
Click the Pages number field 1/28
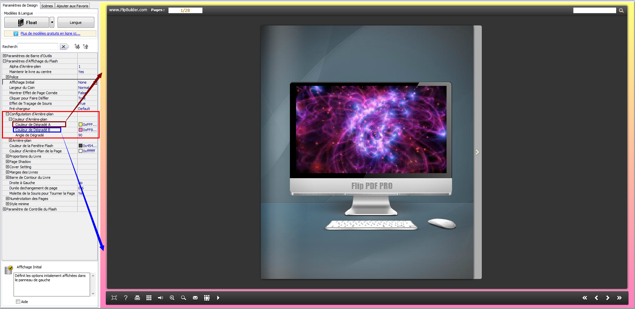[185, 10]
